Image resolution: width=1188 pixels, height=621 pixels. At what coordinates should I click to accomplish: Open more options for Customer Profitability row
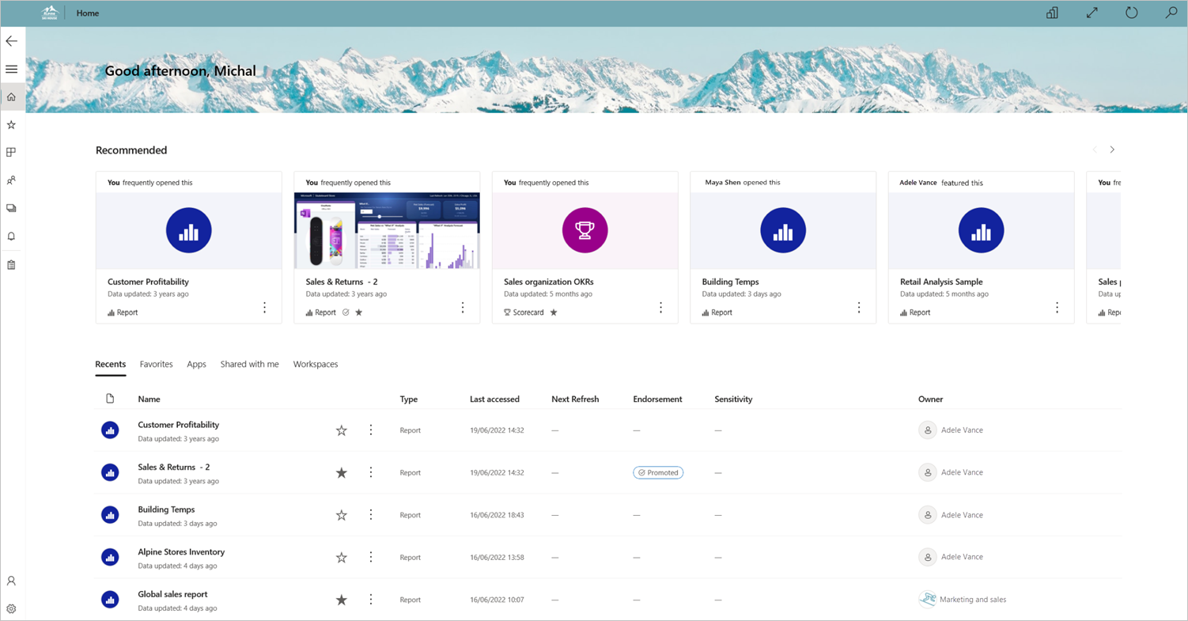pyautogui.click(x=370, y=430)
